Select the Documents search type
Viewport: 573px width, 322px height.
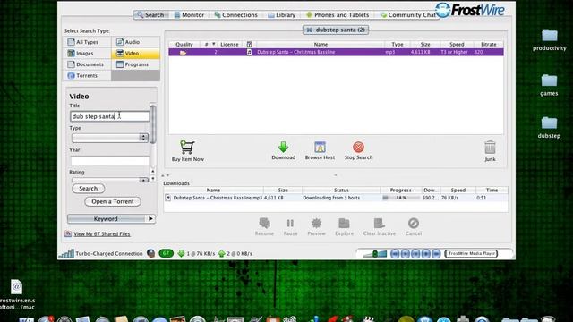(x=88, y=64)
